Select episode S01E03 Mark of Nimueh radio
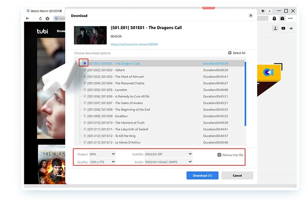Image resolution: width=308 pixels, height=202 pixels. 85,76
